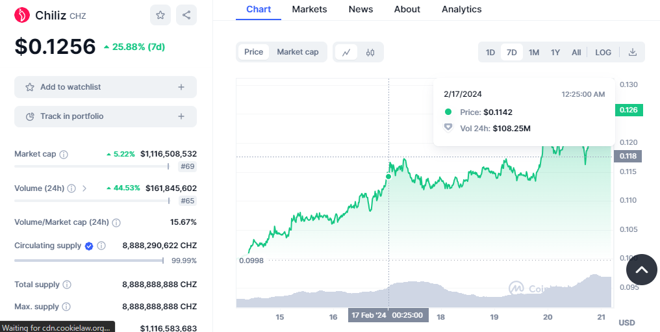The width and height of the screenshot is (660, 332).
Task: Star Chiliz as a favorite
Action: 160,15
